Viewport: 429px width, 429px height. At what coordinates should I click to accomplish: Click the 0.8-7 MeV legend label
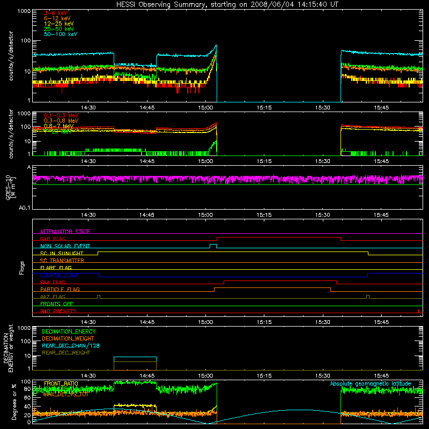[x=59, y=126]
